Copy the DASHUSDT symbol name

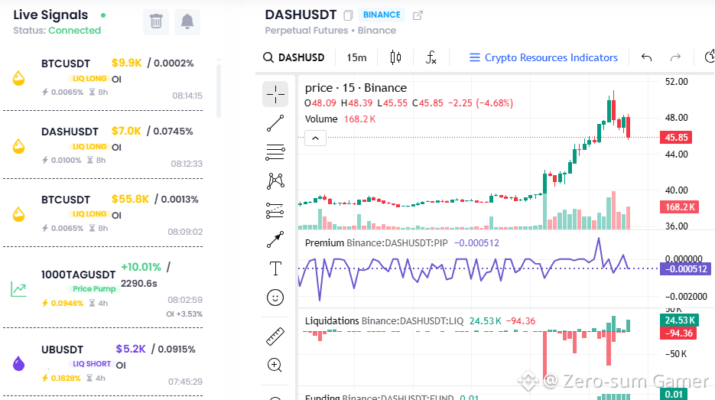tap(349, 15)
